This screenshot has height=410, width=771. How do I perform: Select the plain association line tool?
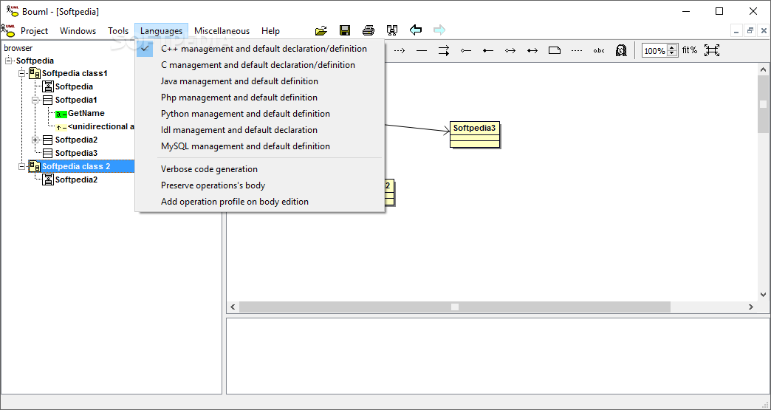(422, 51)
